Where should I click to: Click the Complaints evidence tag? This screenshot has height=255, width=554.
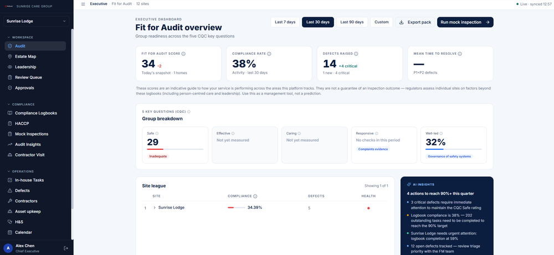point(373,149)
